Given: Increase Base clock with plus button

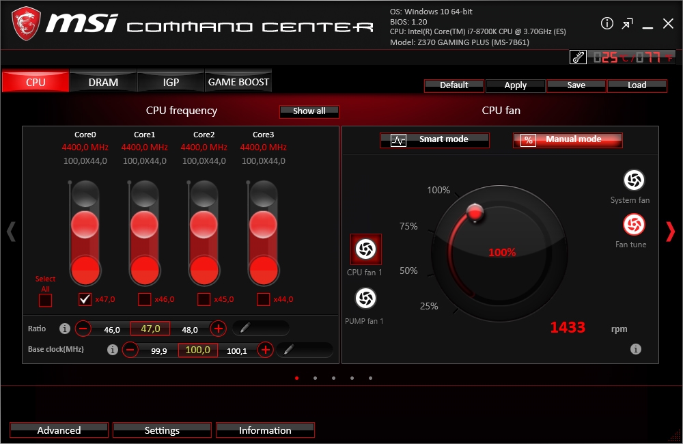Looking at the screenshot, I should click(266, 350).
